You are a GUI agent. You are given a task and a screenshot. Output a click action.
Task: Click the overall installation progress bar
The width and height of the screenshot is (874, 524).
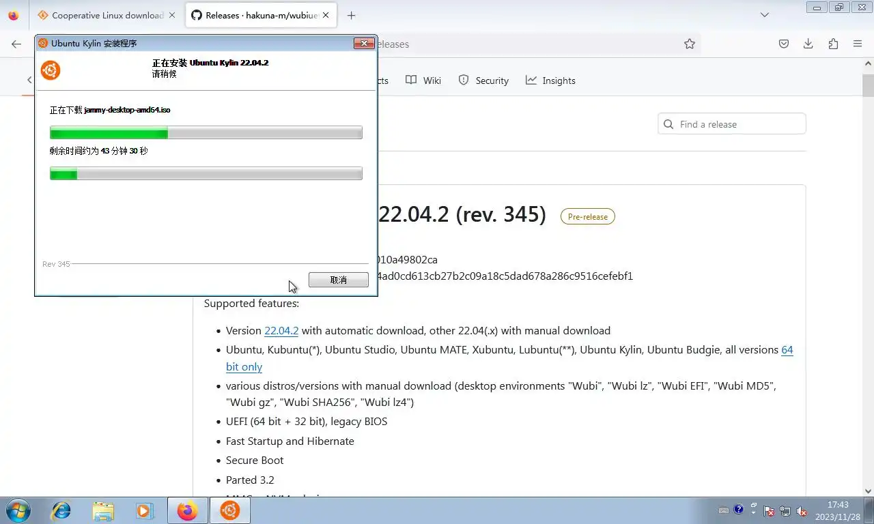206,174
